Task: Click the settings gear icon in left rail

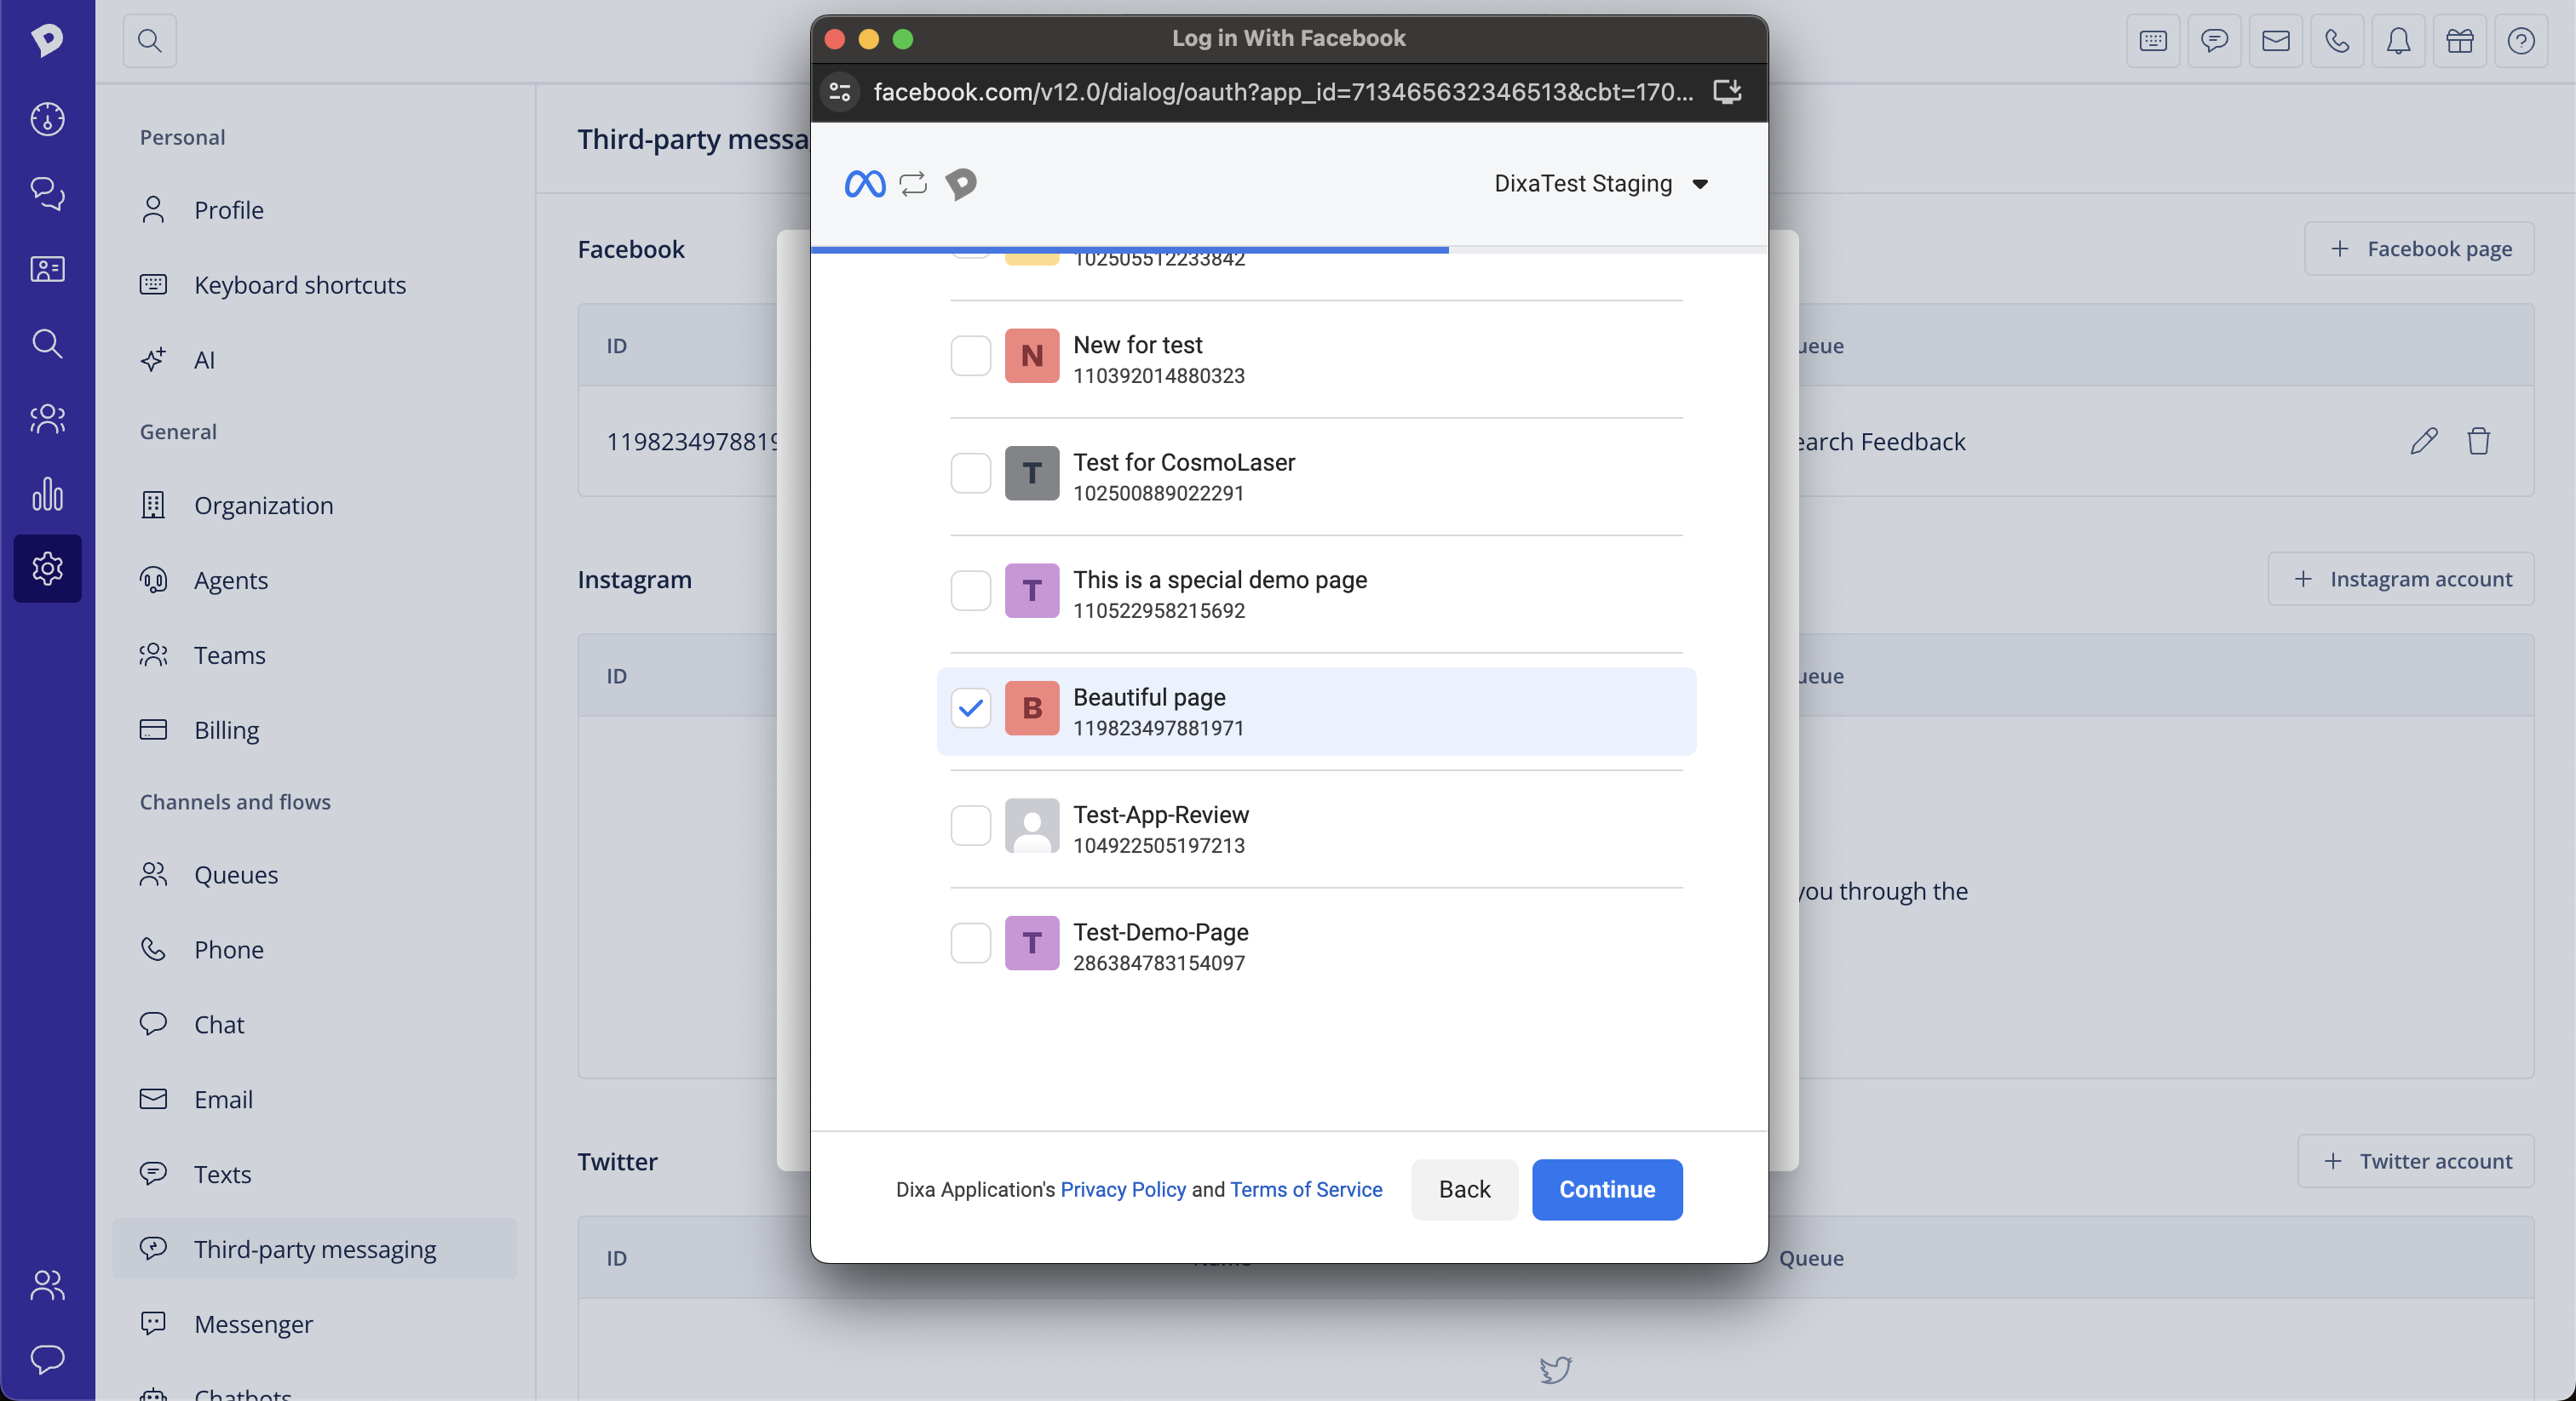Action: [x=47, y=569]
